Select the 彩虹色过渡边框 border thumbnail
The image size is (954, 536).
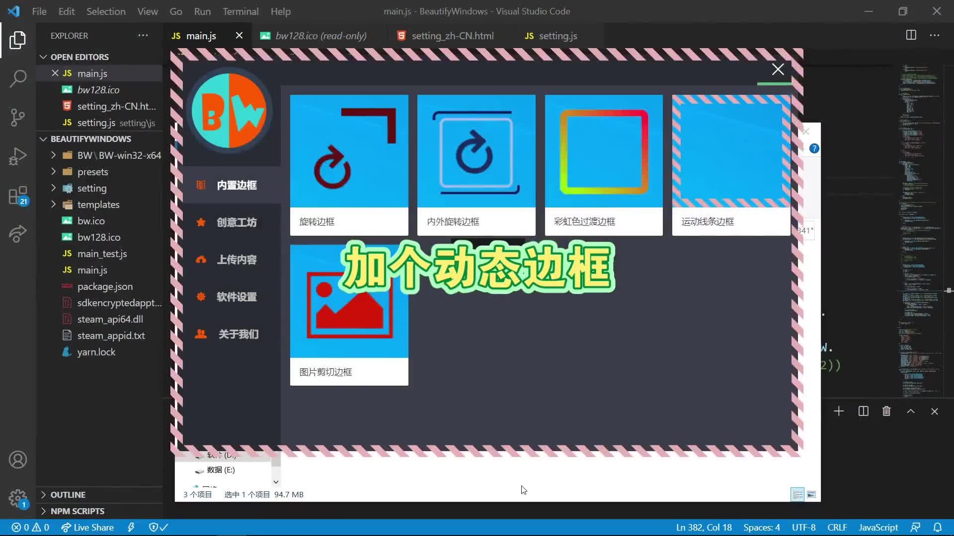[603, 151]
